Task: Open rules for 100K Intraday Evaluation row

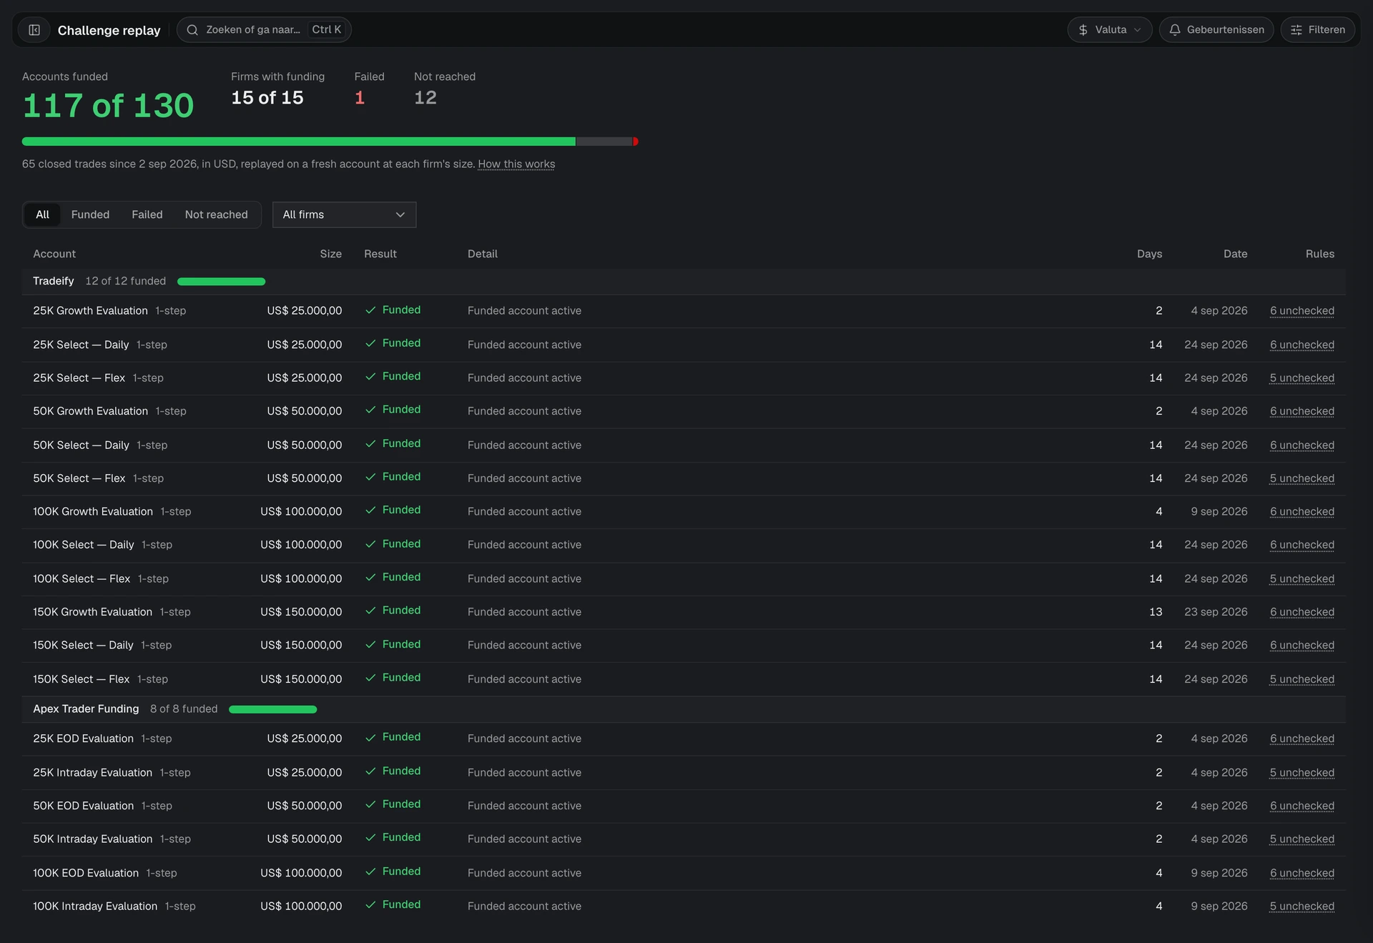Action: tap(1301, 907)
